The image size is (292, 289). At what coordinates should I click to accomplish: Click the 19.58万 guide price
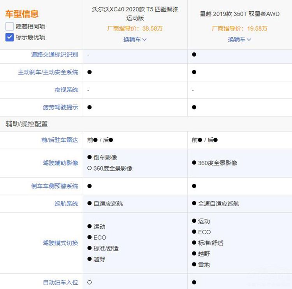click(257, 28)
